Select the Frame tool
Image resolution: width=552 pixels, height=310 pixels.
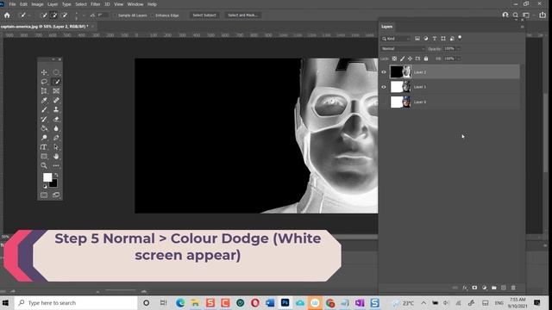click(56, 91)
